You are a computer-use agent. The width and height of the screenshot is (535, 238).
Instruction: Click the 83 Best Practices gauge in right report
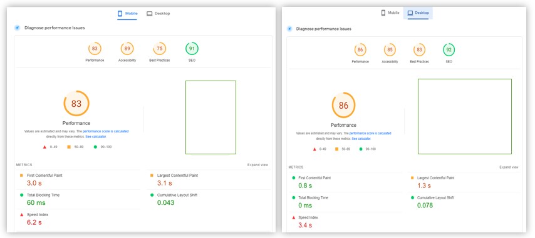pyautogui.click(x=419, y=50)
